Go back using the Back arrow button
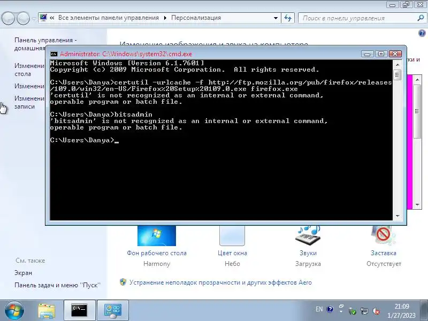Screen dimensions: 428x321 [x=8, y=18]
